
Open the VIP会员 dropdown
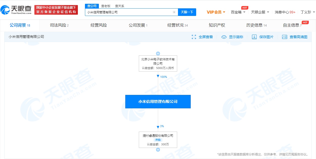click(x=216, y=12)
